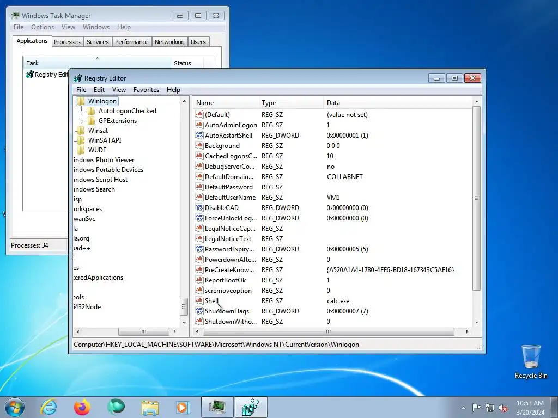Click the Data column header
The width and height of the screenshot is (558, 418).
tap(398, 103)
